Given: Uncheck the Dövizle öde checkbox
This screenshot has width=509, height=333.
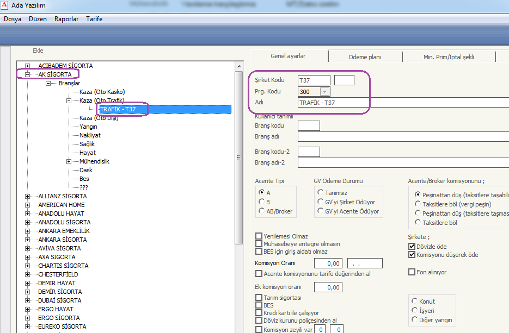Looking at the screenshot, I should (x=412, y=247).
